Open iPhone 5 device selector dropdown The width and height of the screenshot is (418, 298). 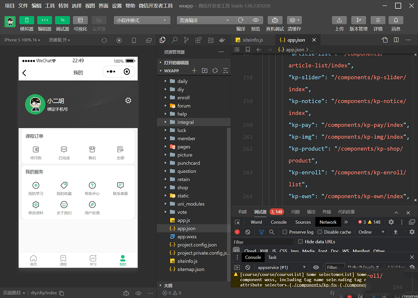pos(22,40)
